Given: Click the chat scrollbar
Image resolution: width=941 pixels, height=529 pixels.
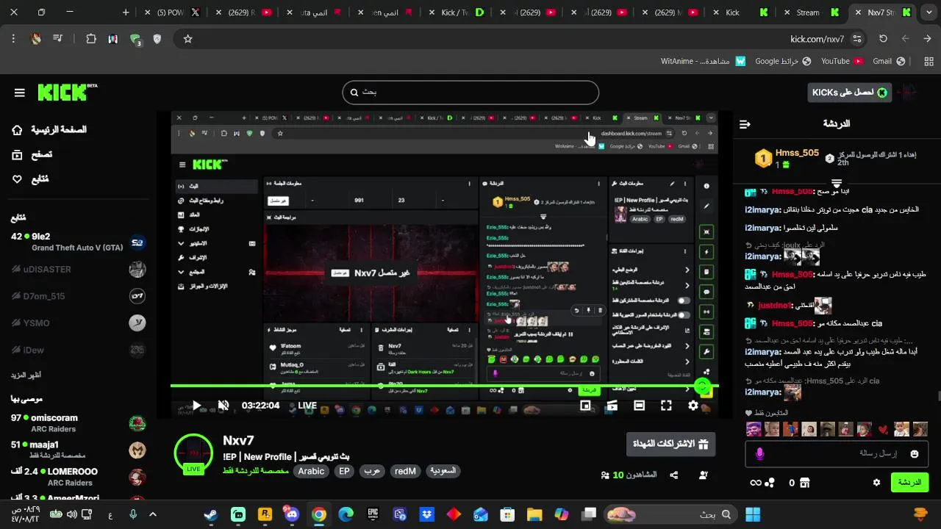Looking at the screenshot, I should [x=938, y=397].
